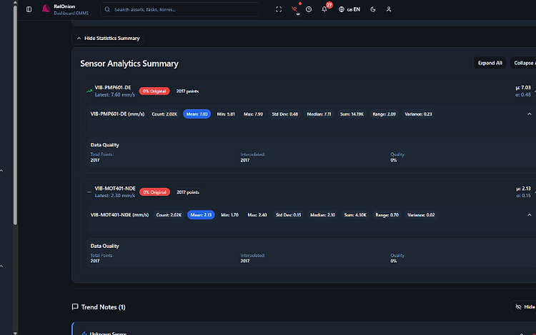Click the Std Dev: 0.48 chip
Screen dimensions: 536x335
pyautogui.click(x=284, y=114)
